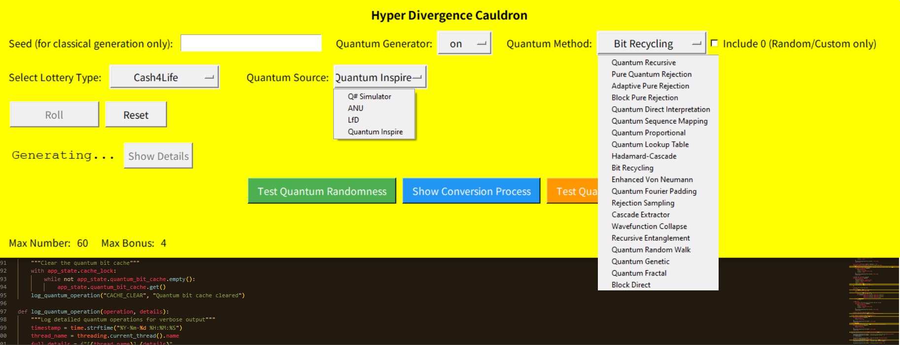Click the Test Quantum Randomness button
900x345 pixels.
pyautogui.click(x=322, y=191)
